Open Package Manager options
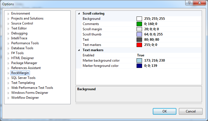This screenshot has width=208, height=121. [24, 63]
